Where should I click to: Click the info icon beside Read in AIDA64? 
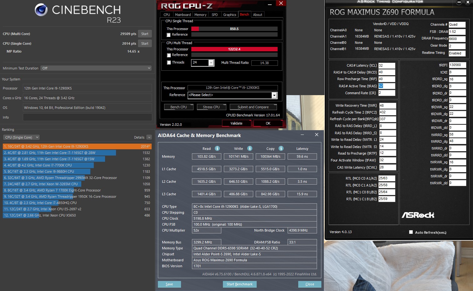[217, 148]
